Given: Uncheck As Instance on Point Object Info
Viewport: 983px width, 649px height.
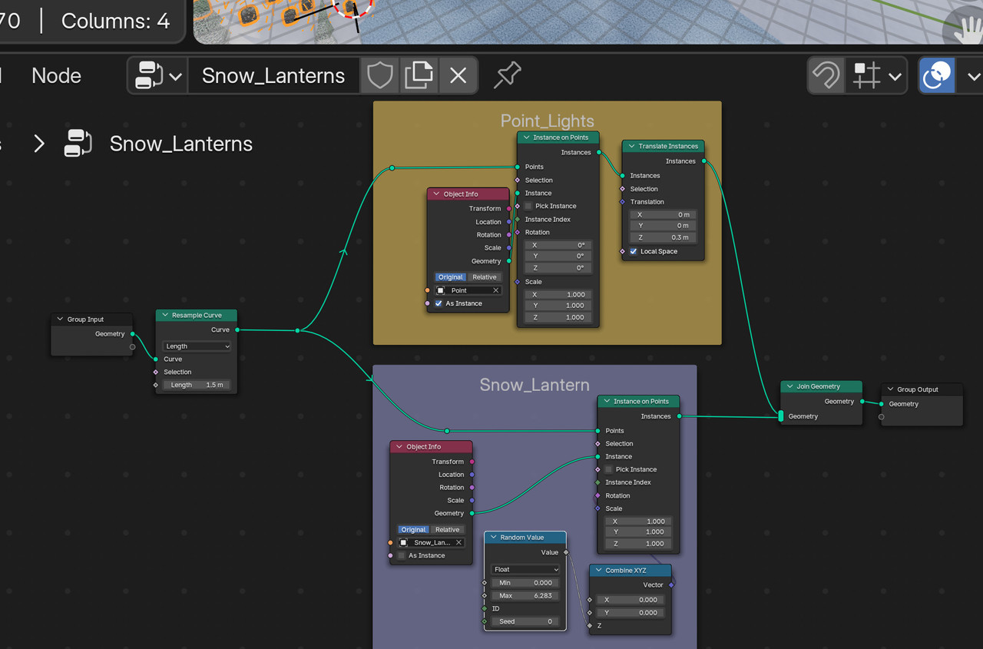Looking at the screenshot, I should [x=439, y=303].
